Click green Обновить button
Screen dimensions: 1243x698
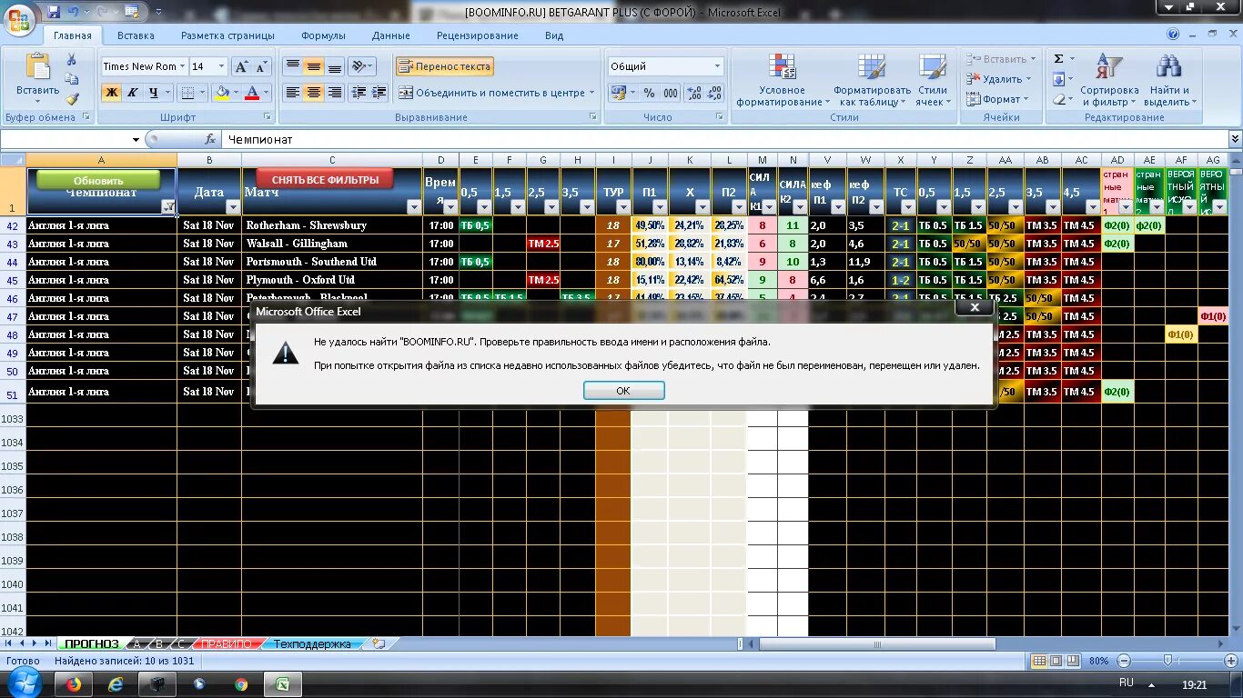(98, 180)
